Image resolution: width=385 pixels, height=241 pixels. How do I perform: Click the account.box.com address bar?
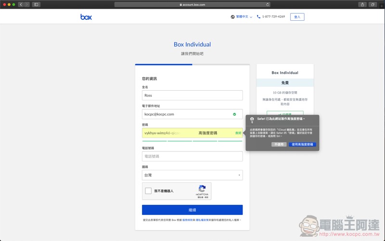pyautogui.click(x=192, y=4)
